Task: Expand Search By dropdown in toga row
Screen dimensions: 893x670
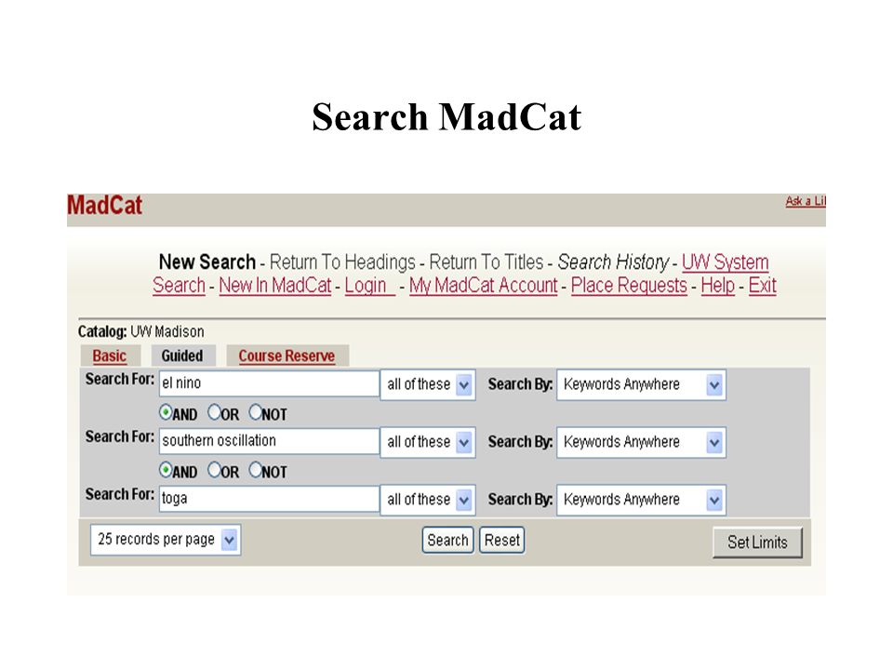Action: tap(641, 500)
